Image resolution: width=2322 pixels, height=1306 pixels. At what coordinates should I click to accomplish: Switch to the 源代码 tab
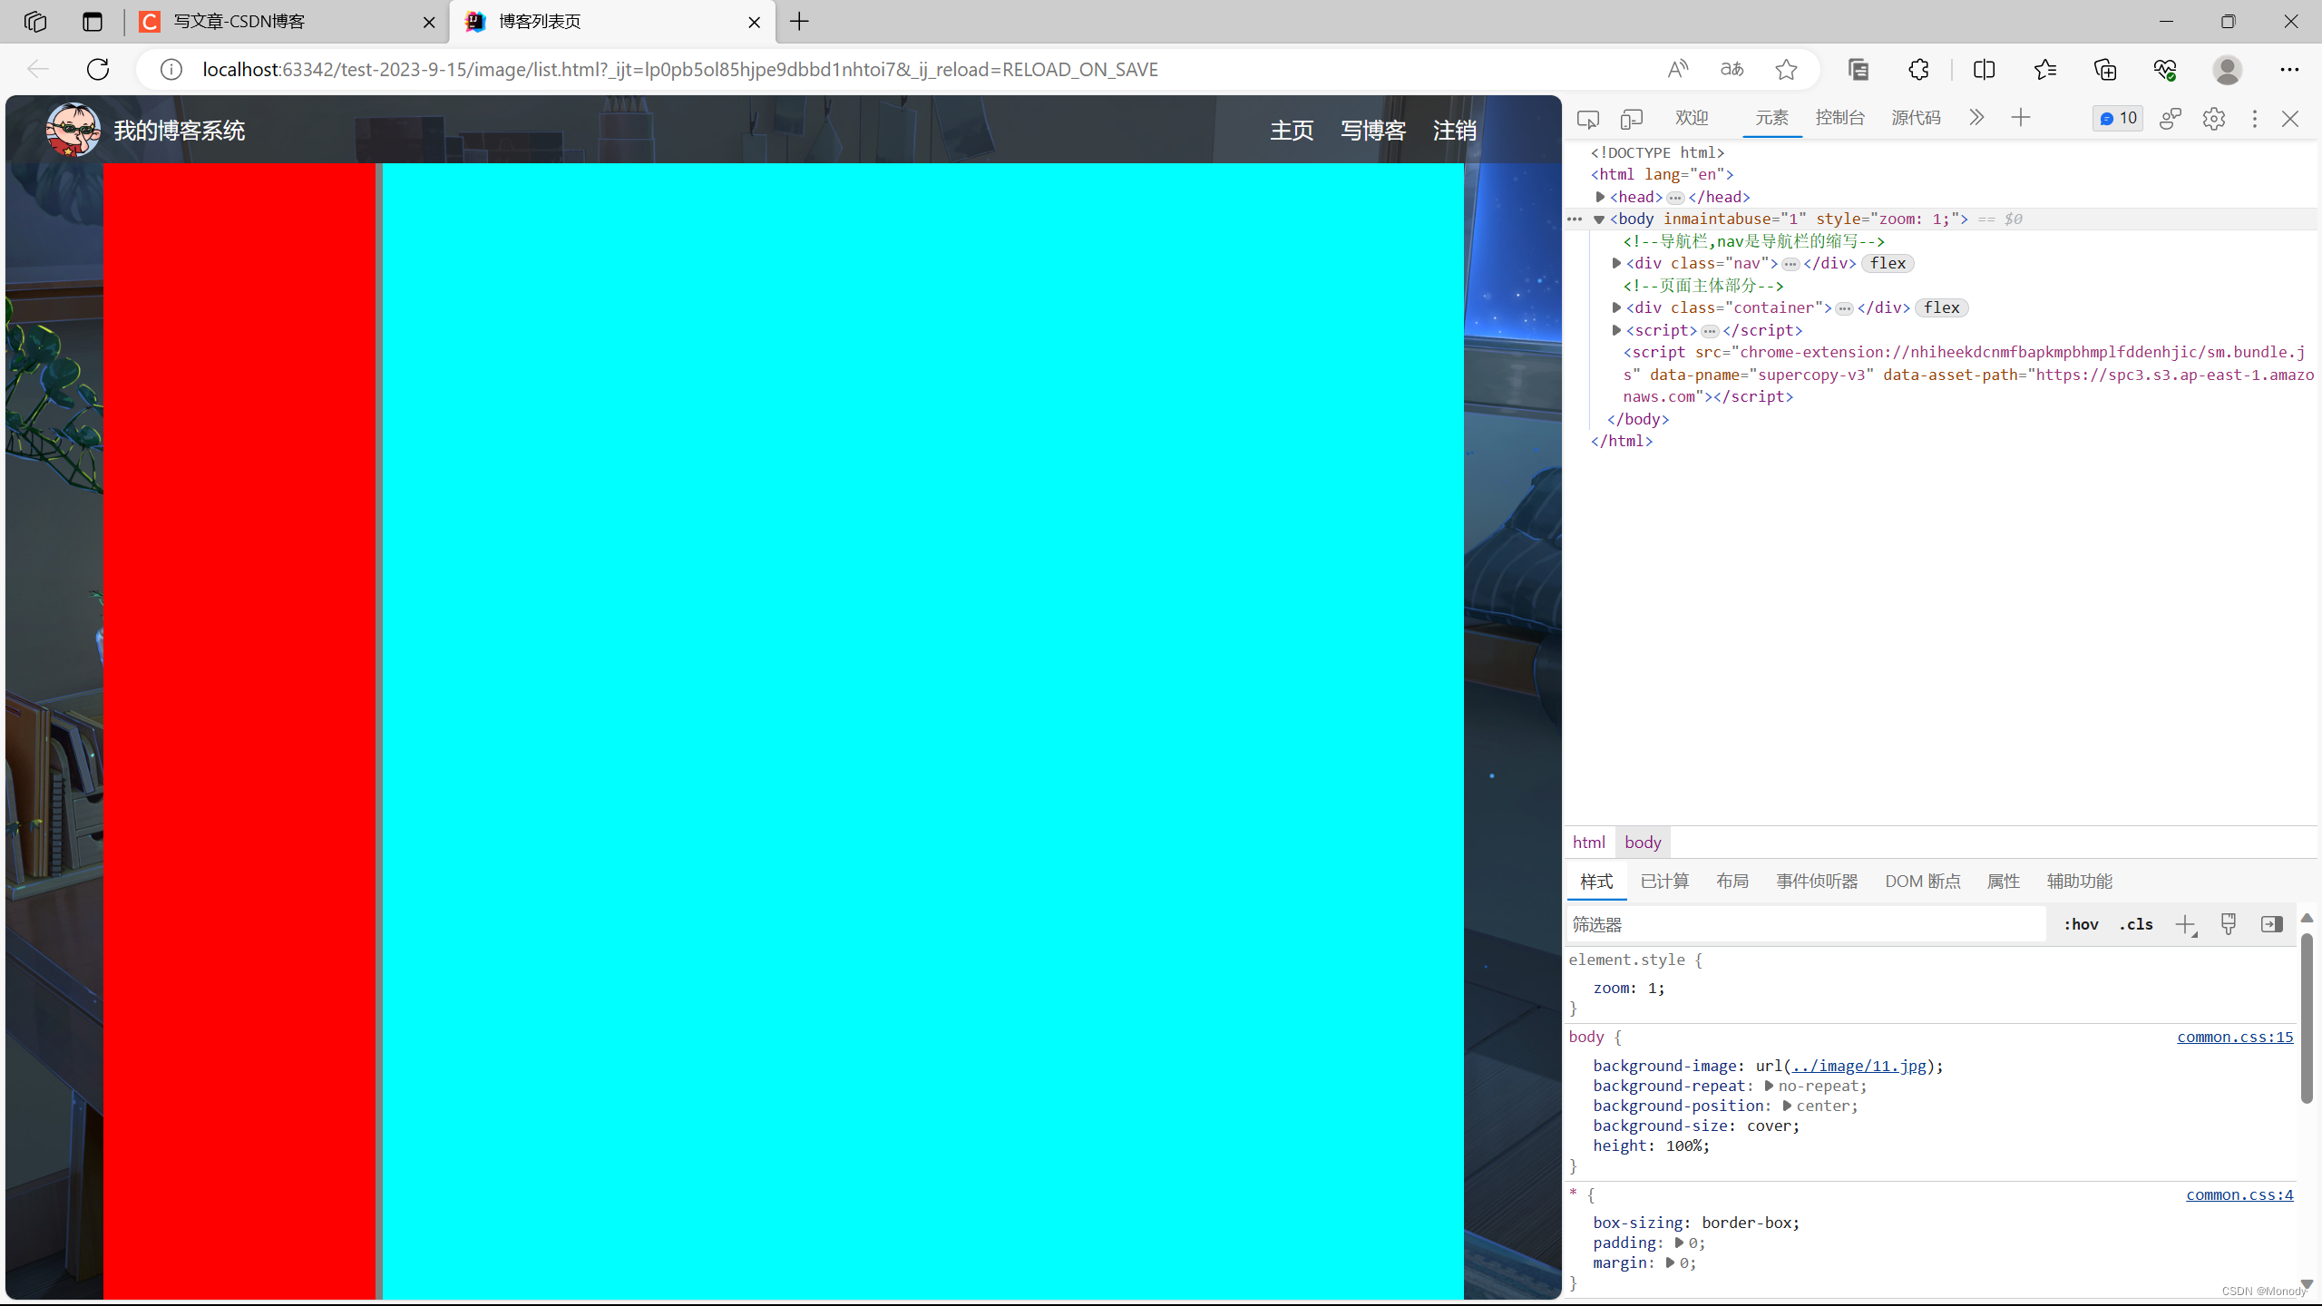1916,118
